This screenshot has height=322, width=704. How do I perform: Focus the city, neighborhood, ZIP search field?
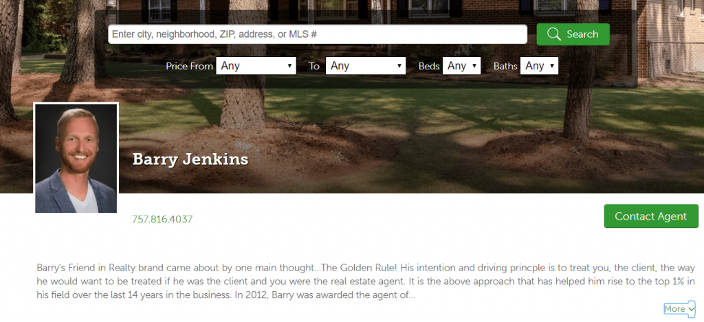point(318,34)
